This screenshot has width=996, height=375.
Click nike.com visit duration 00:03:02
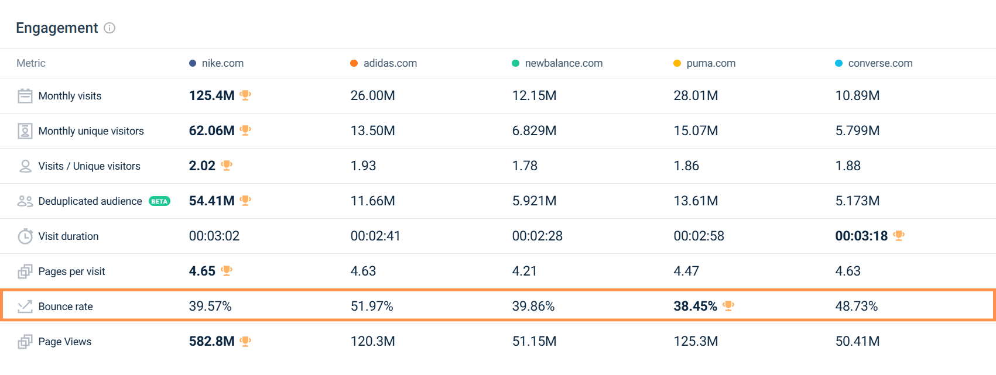[214, 236]
